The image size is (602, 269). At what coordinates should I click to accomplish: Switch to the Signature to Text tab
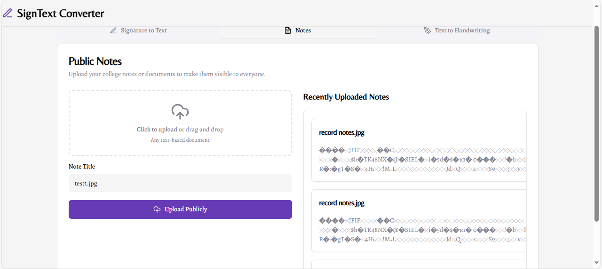(137, 31)
